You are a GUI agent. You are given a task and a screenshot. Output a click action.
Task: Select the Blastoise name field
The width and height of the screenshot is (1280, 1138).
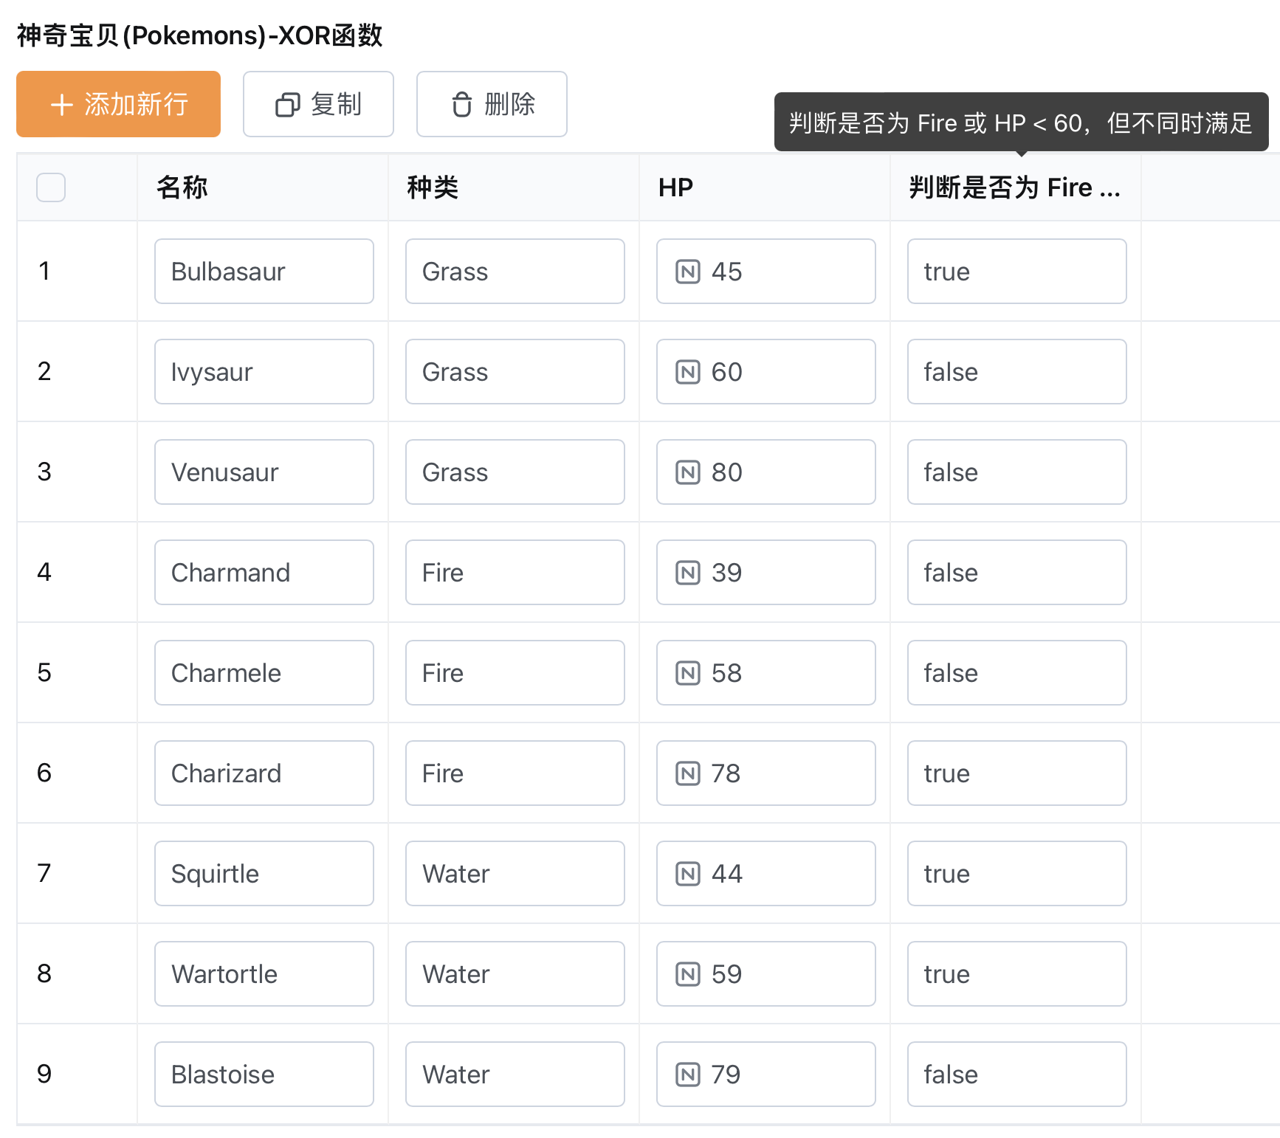tap(264, 1075)
